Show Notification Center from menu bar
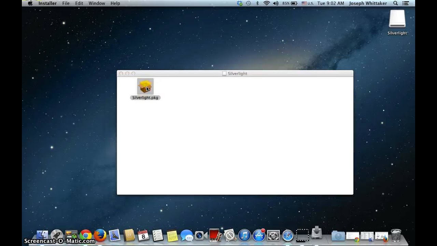 (406, 3)
